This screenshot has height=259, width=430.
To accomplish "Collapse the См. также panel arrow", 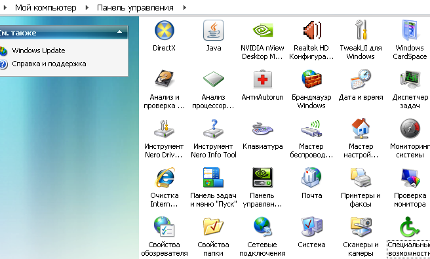I will click(119, 32).
